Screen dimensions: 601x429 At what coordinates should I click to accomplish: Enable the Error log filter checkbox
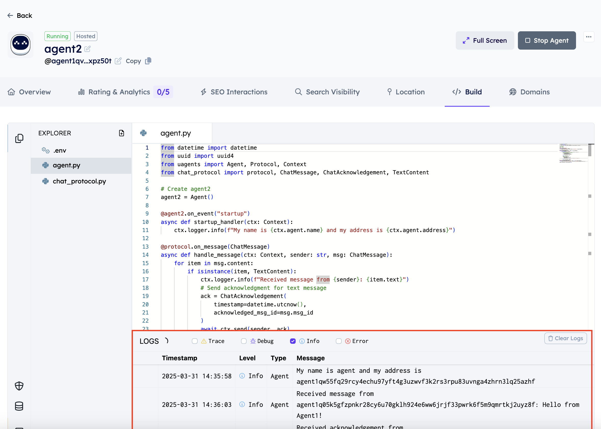[x=338, y=341]
